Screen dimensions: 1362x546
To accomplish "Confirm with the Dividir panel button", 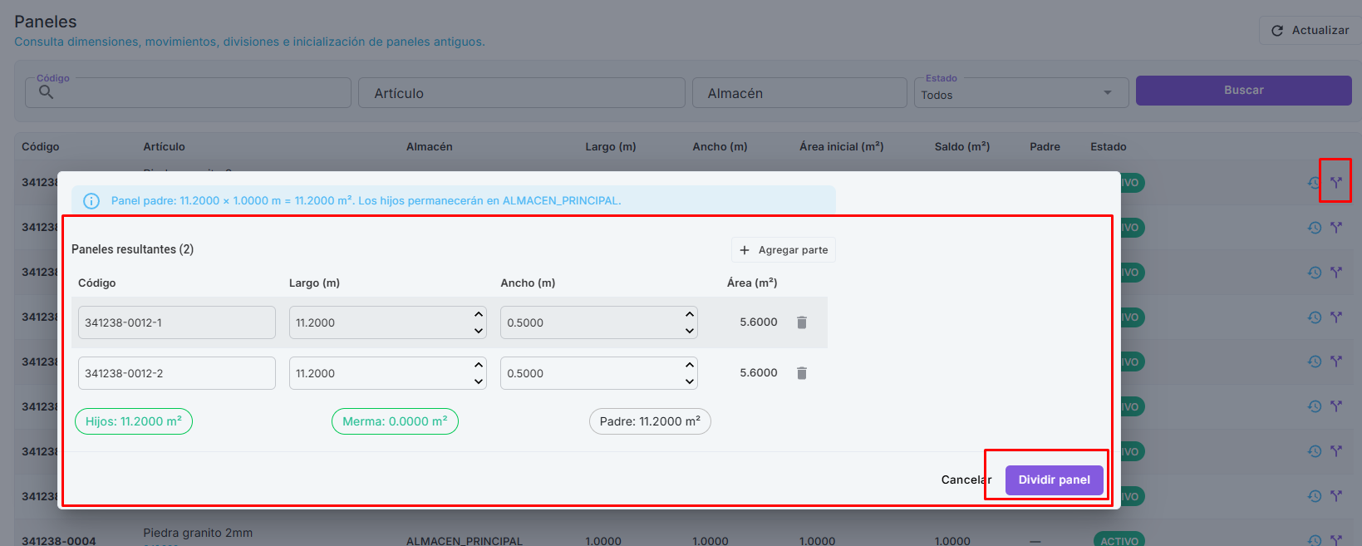I will [1055, 480].
